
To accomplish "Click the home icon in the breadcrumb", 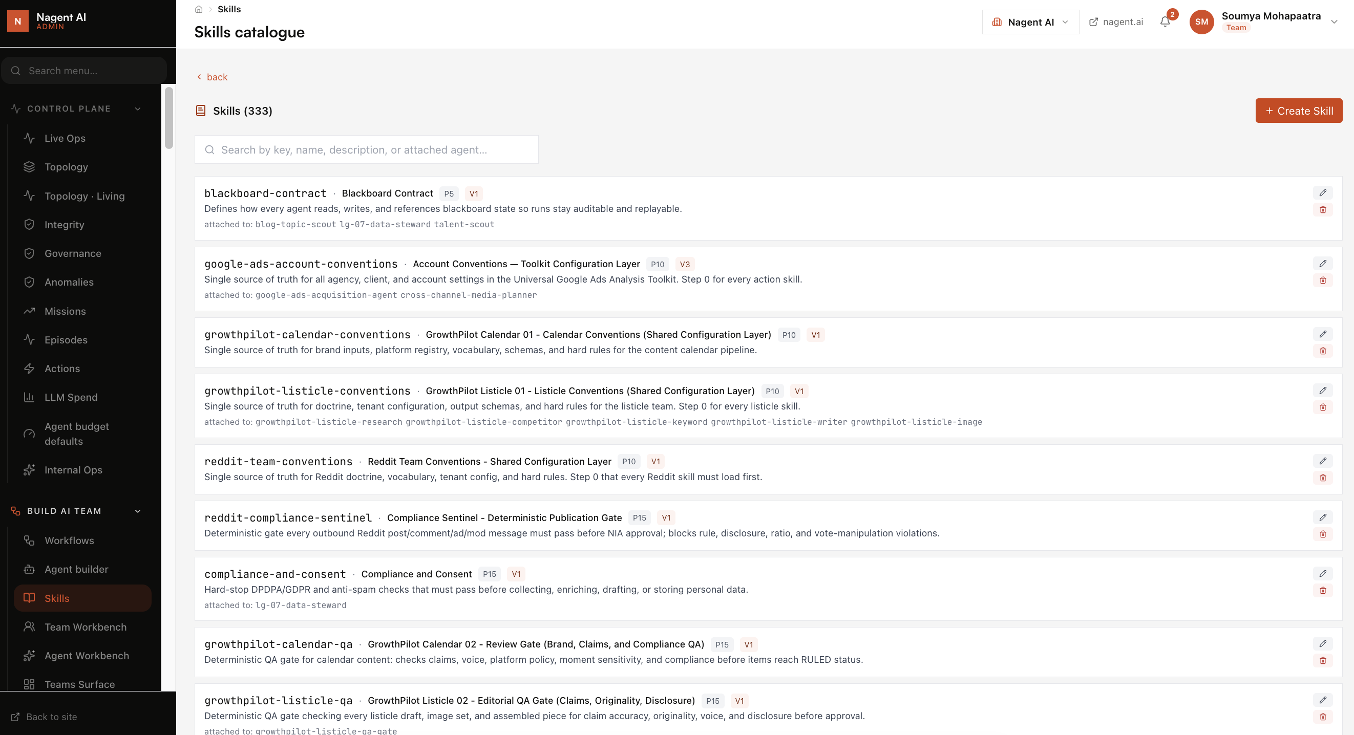I will click(199, 9).
